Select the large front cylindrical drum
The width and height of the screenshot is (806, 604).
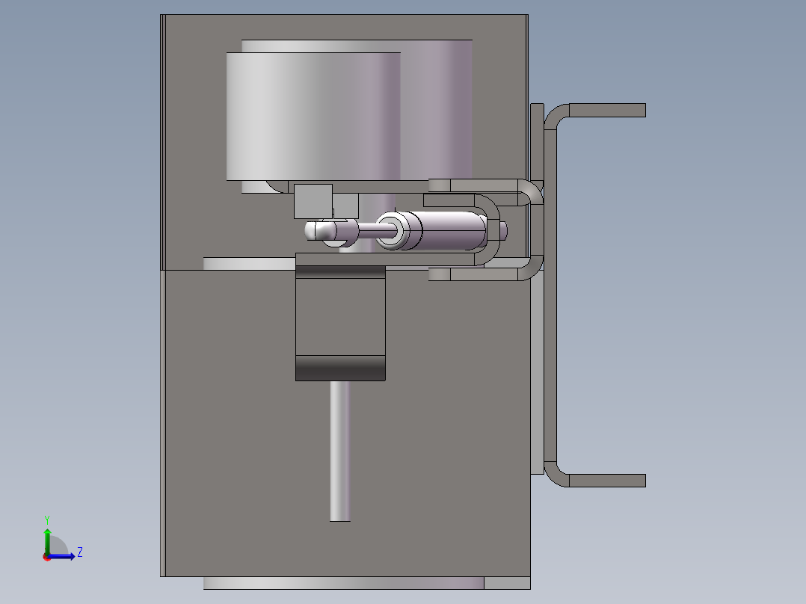[x=313, y=116]
